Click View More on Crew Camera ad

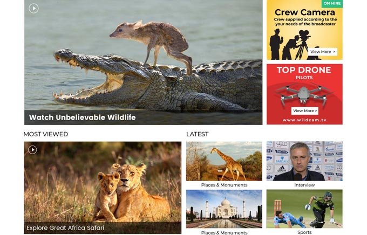tap(322, 52)
